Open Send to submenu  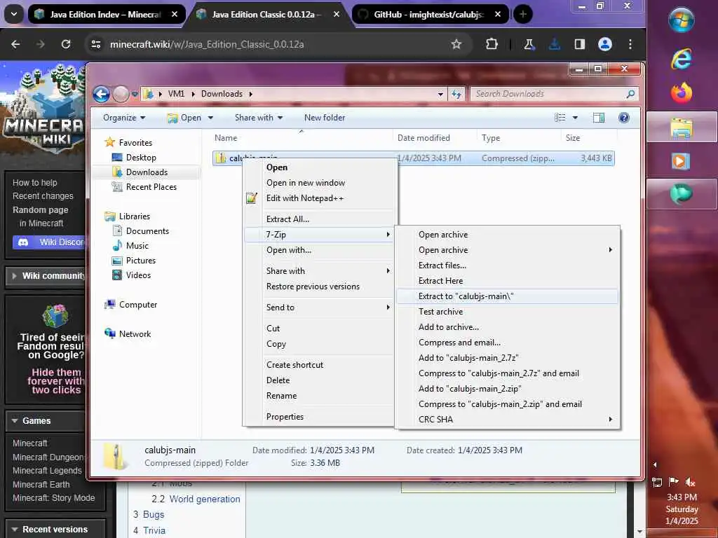[x=318, y=308]
